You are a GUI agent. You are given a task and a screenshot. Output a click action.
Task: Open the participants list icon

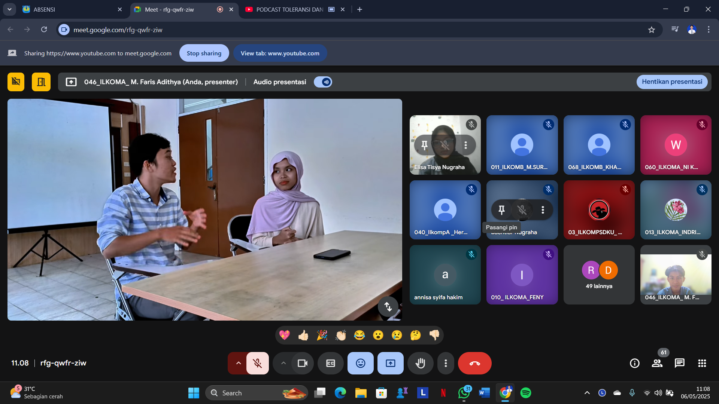[x=657, y=363]
